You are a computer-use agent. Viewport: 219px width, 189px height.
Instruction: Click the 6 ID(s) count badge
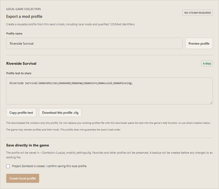[x=207, y=63]
